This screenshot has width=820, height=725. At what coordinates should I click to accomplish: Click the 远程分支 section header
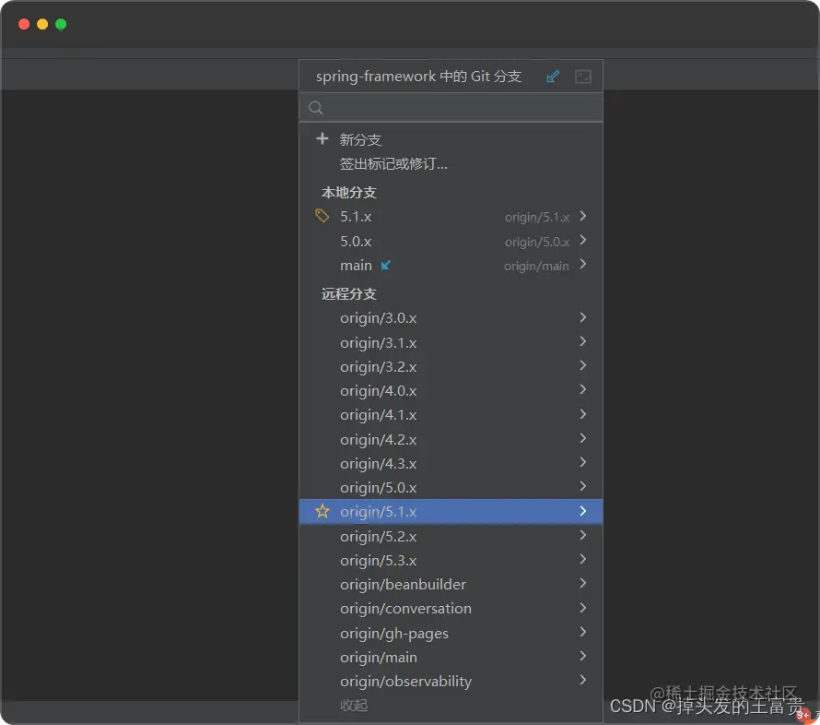[349, 294]
